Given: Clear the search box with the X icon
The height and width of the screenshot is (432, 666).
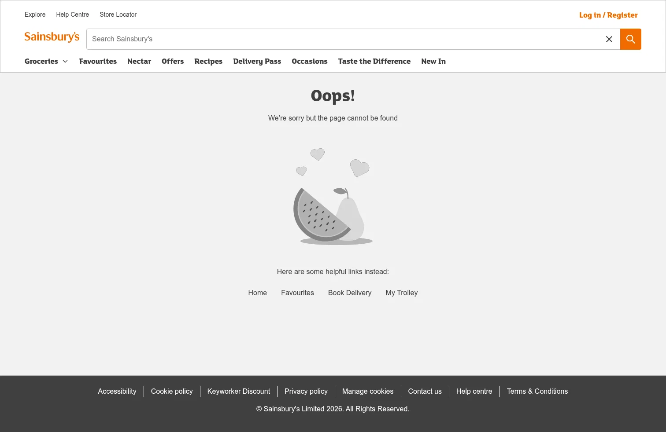Looking at the screenshot, I should (609, 39).
